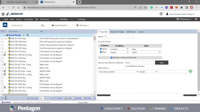This screenshot has height=112, width=200.
Task: Click the file icon of ABB-EA-0003.dwg
Action: click(9, 38)
